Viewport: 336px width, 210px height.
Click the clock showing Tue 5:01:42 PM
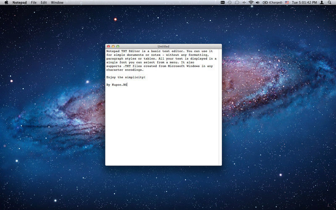[x=304, y=3]
